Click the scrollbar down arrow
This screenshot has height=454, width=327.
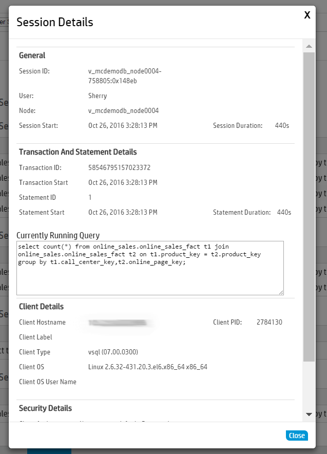[x=309, y=414]
